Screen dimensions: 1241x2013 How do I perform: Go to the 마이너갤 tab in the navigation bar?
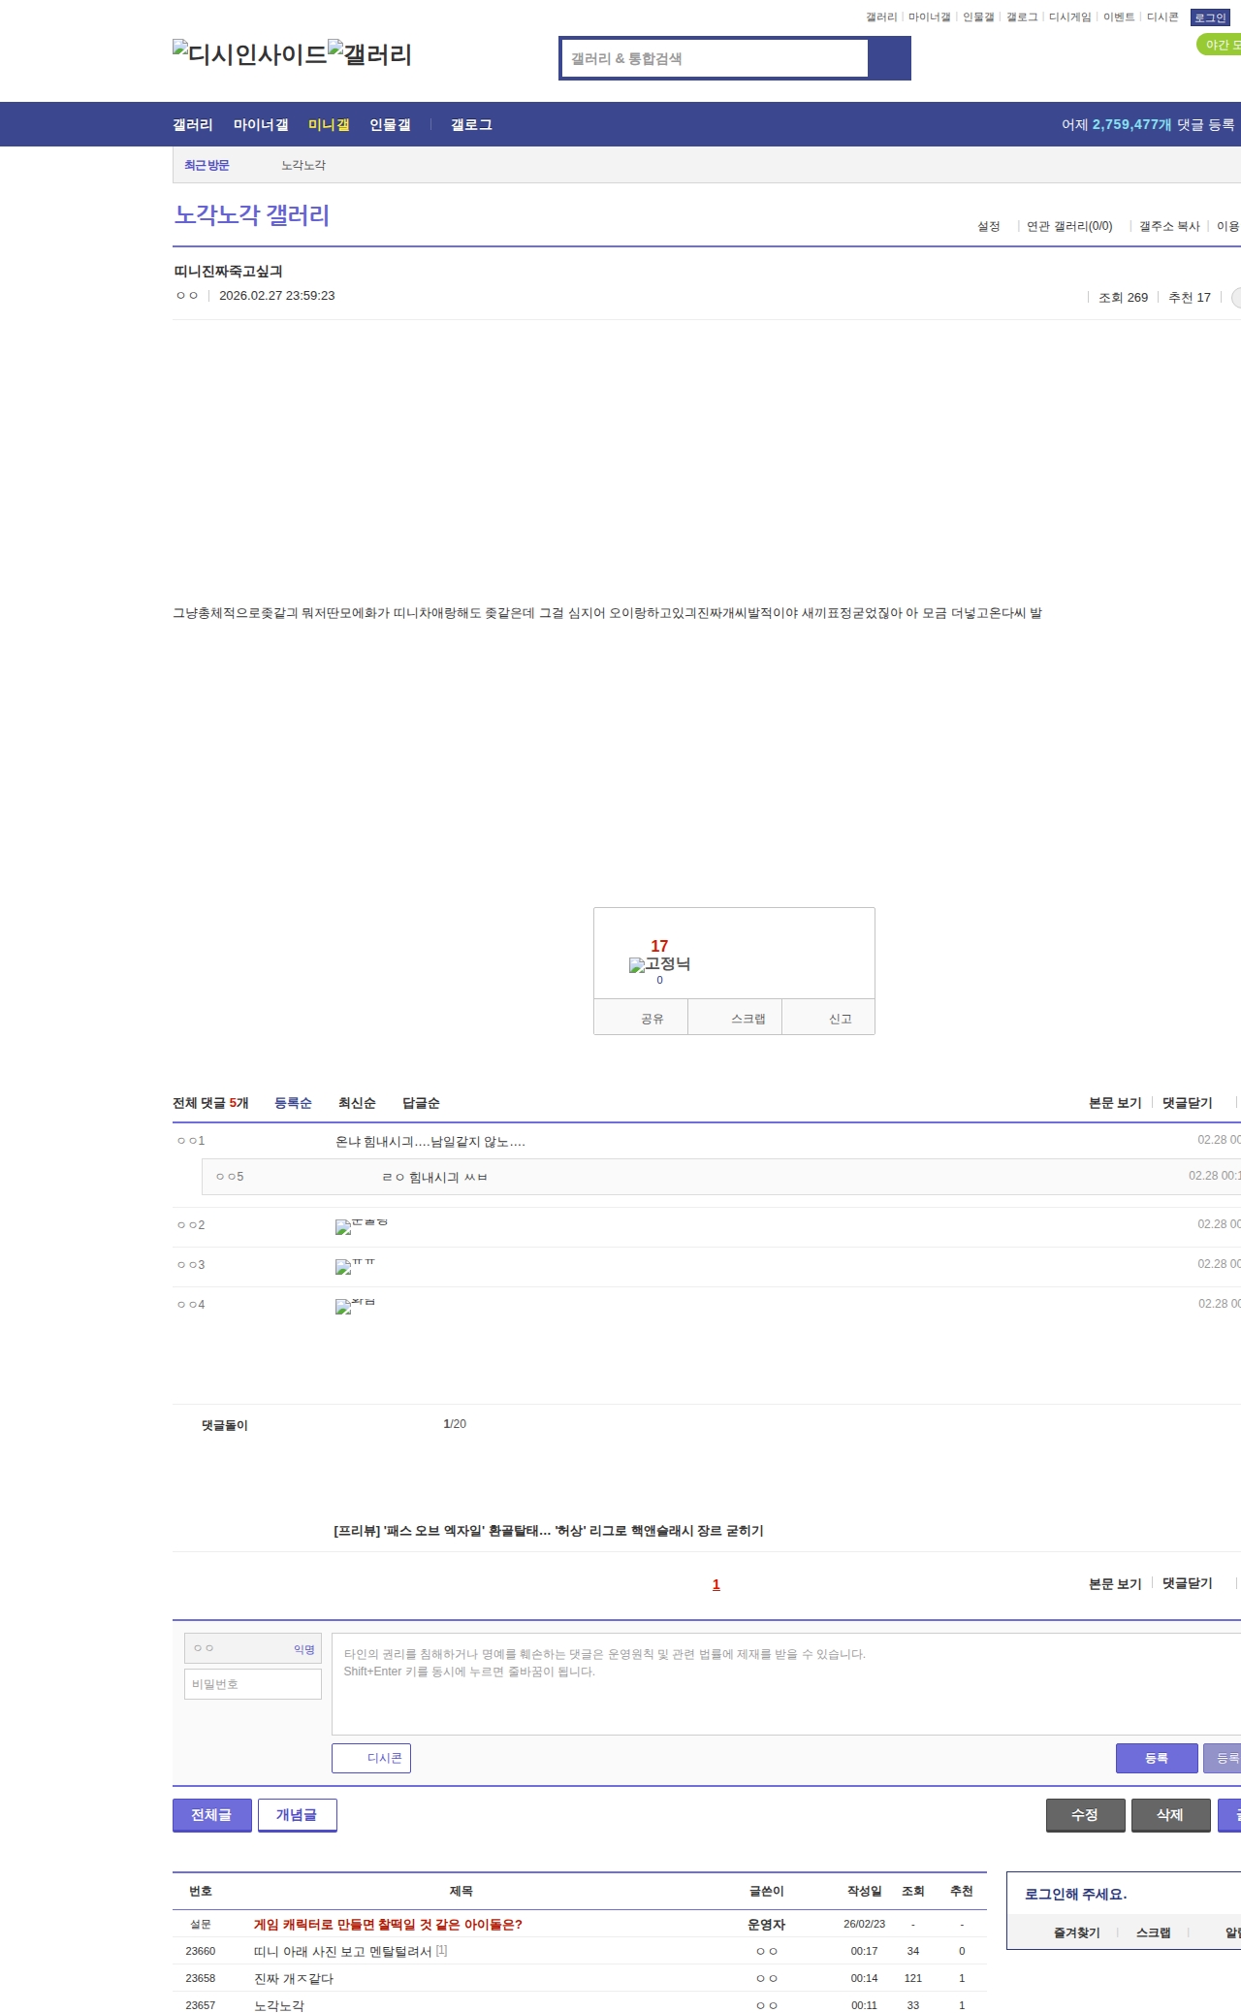tap(261, 125)
